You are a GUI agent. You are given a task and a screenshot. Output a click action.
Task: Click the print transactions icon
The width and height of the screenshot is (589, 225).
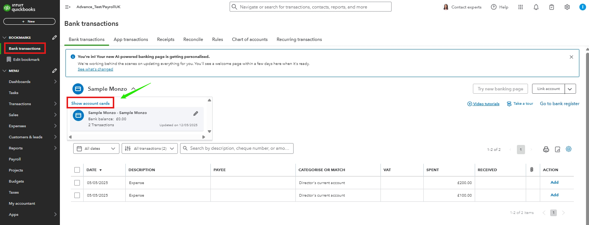(x=546, y=149)
